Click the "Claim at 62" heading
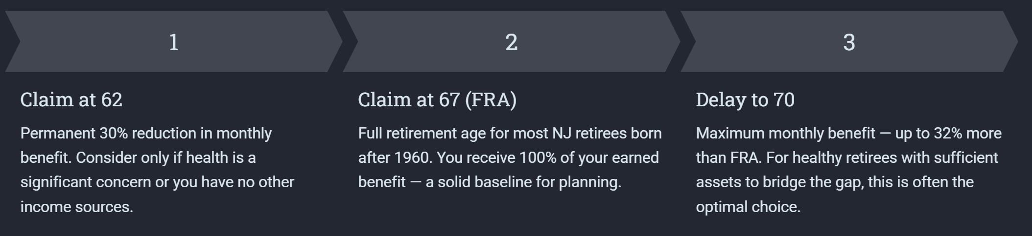Screen dimensions: 1032x236 pyautogui.click(x=71, y=99)
